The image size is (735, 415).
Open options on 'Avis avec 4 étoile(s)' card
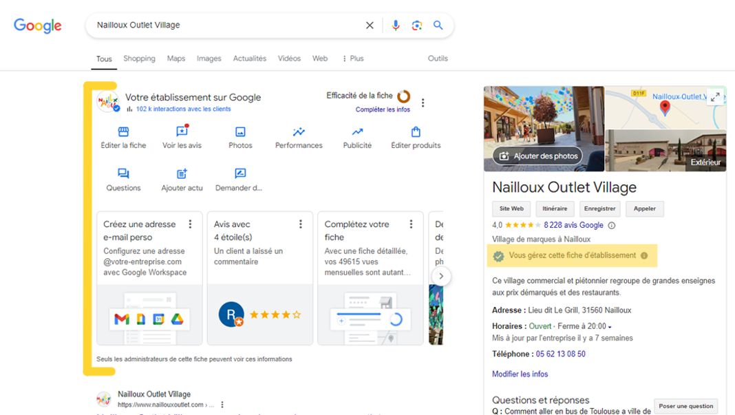tap(301, 224)
